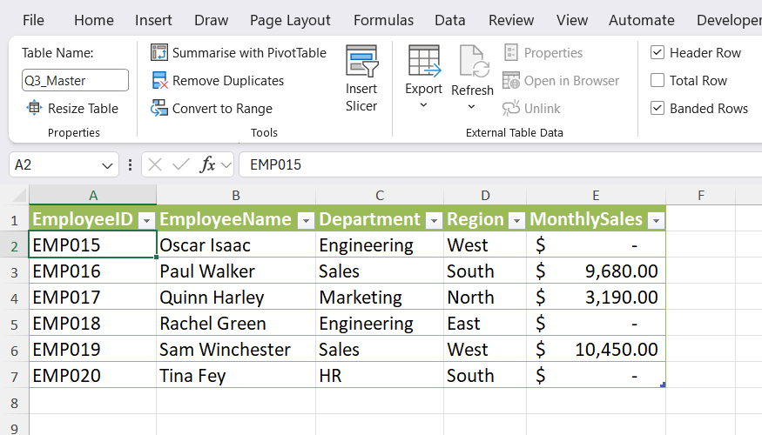Select the Marketing department cell
Viewport: 762px width, 435px height.
(x=380, y=298)
